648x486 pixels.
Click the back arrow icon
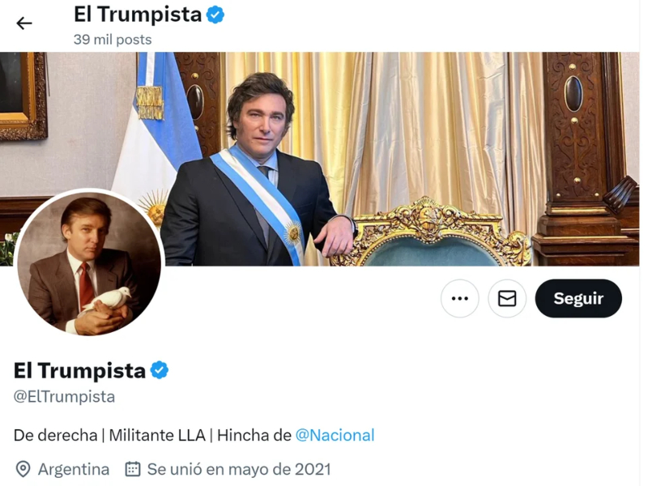point(23,23)
